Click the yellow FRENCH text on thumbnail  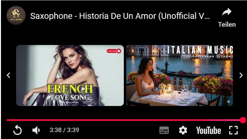tap(70, 89)
